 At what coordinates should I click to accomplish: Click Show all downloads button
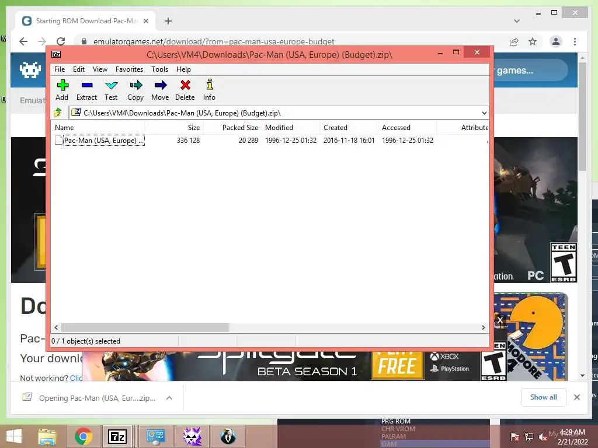544,397
